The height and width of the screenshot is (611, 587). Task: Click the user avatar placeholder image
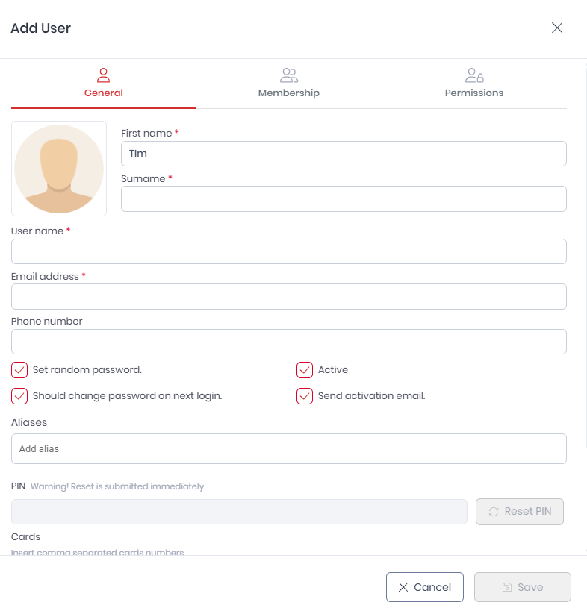(59, 169)
